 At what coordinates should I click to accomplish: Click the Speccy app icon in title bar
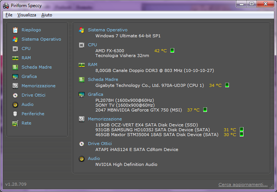[6, 6]
